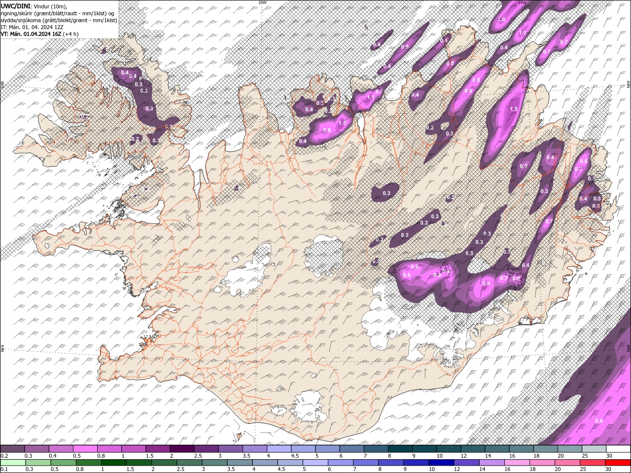
Task: Click the 1.1 precipitation value on the map
Action: (370, 97)
